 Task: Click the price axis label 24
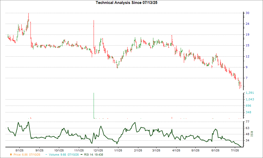click(247, 24)
